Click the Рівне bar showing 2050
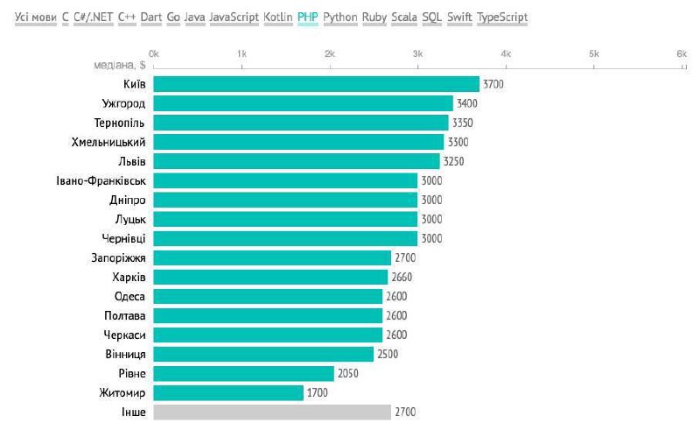Screen dimensions: 700x430 coord(244,374)
